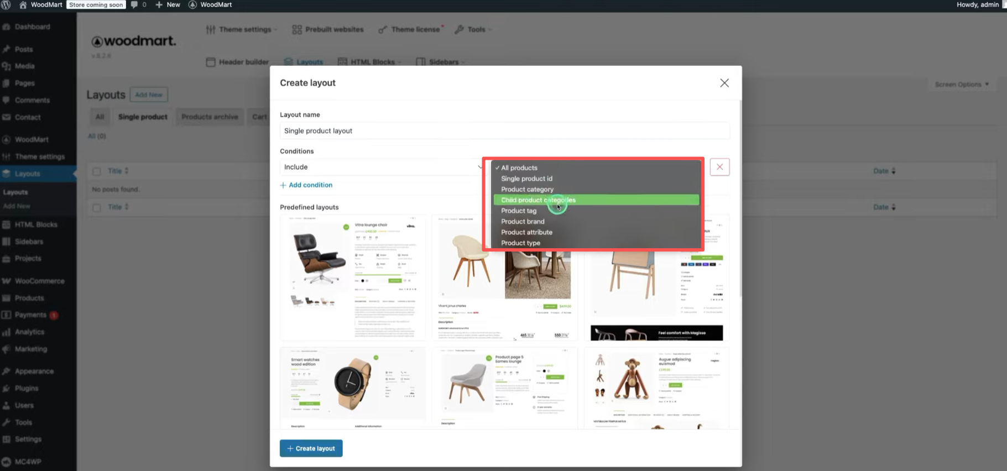The height and width of the screenshot is (471, 1007).
Task: Open Products in sidebar
Action: (29, 298)
